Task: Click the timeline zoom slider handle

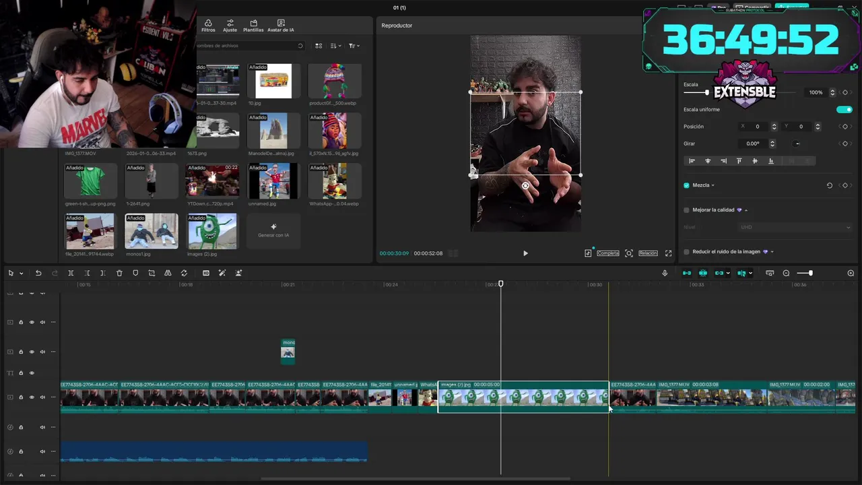Action: click(x=810, y=273)
